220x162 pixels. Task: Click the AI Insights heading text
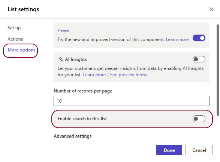pos(76,59)
